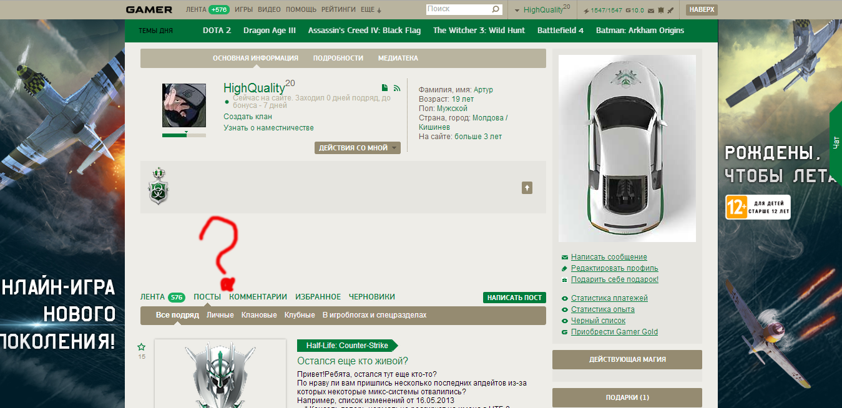Open The Witcher 3: Wild Hunt topic

pyautogui.click(x=479, y=31)
